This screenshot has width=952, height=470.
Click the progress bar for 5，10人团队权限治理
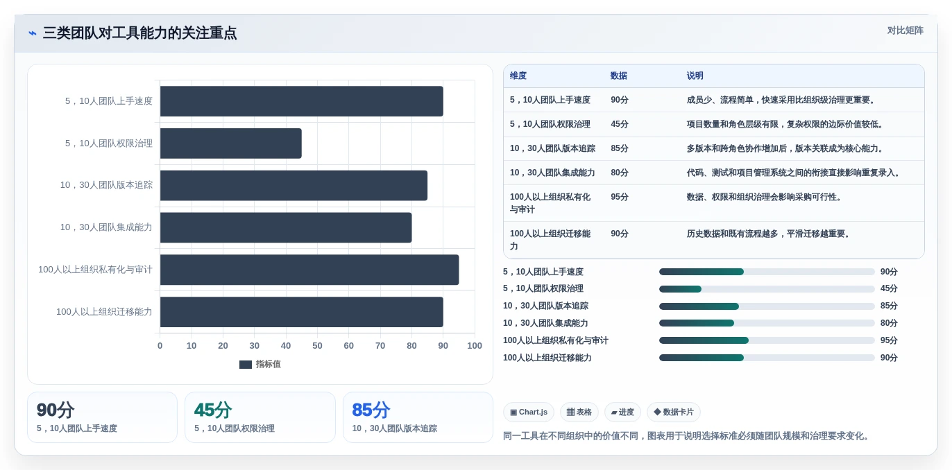pos(767,289)
